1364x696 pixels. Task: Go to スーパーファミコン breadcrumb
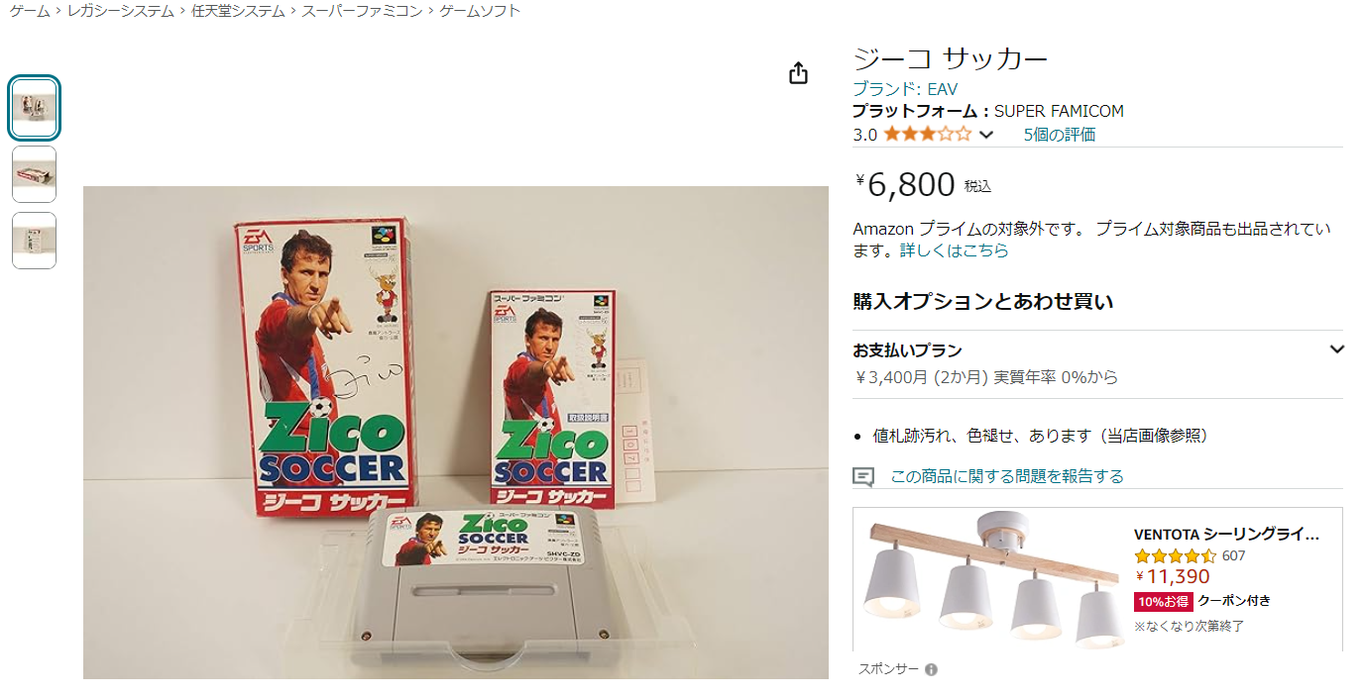pos(362,11)
